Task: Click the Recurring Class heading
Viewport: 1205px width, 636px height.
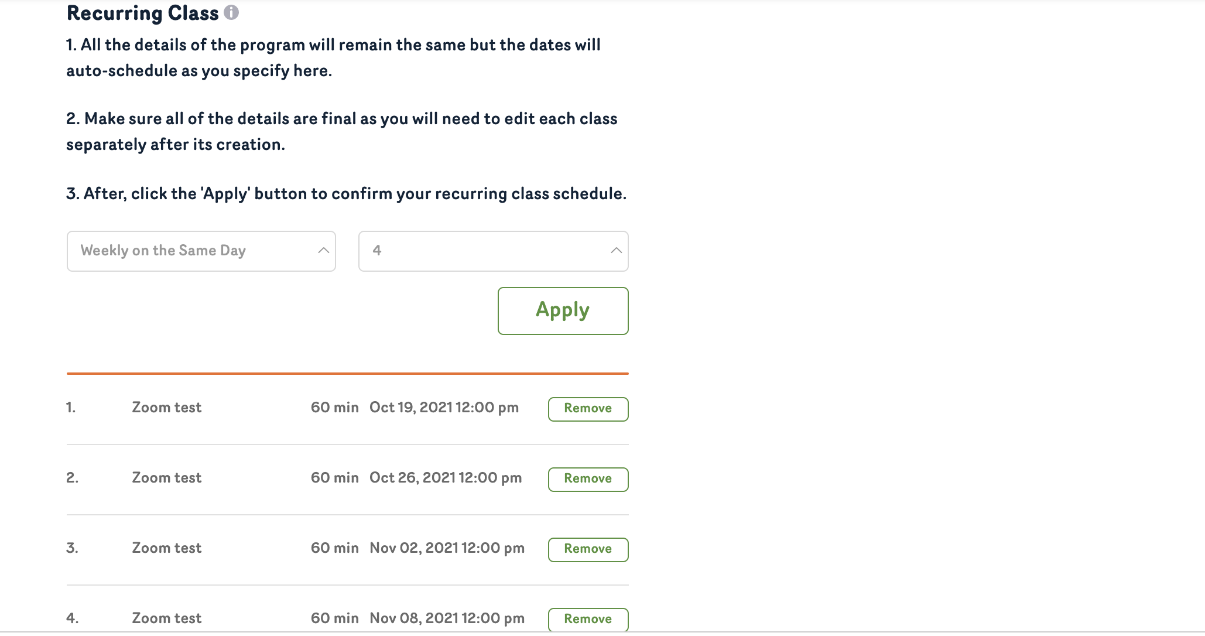Action: 142,13
